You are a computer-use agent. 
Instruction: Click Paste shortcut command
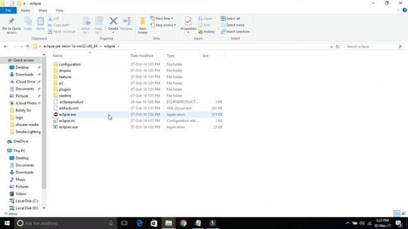(62, 31)
